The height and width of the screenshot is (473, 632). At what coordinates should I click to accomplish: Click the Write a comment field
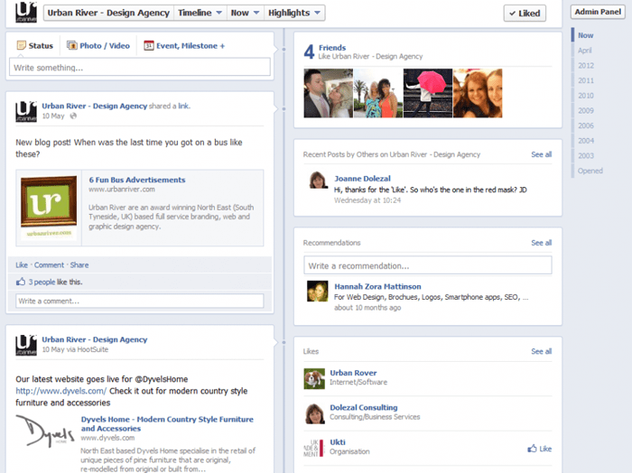click(x=139, y=301)
